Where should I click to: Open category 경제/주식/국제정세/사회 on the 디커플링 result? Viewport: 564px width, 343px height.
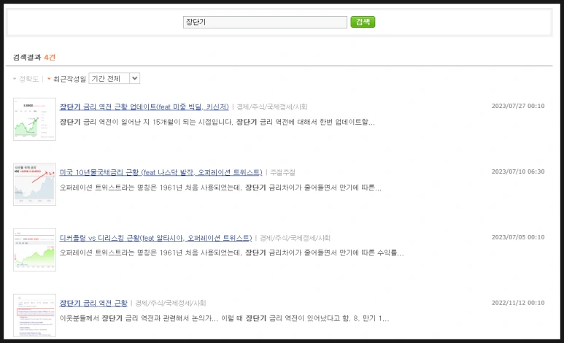[x=295, y=238]
